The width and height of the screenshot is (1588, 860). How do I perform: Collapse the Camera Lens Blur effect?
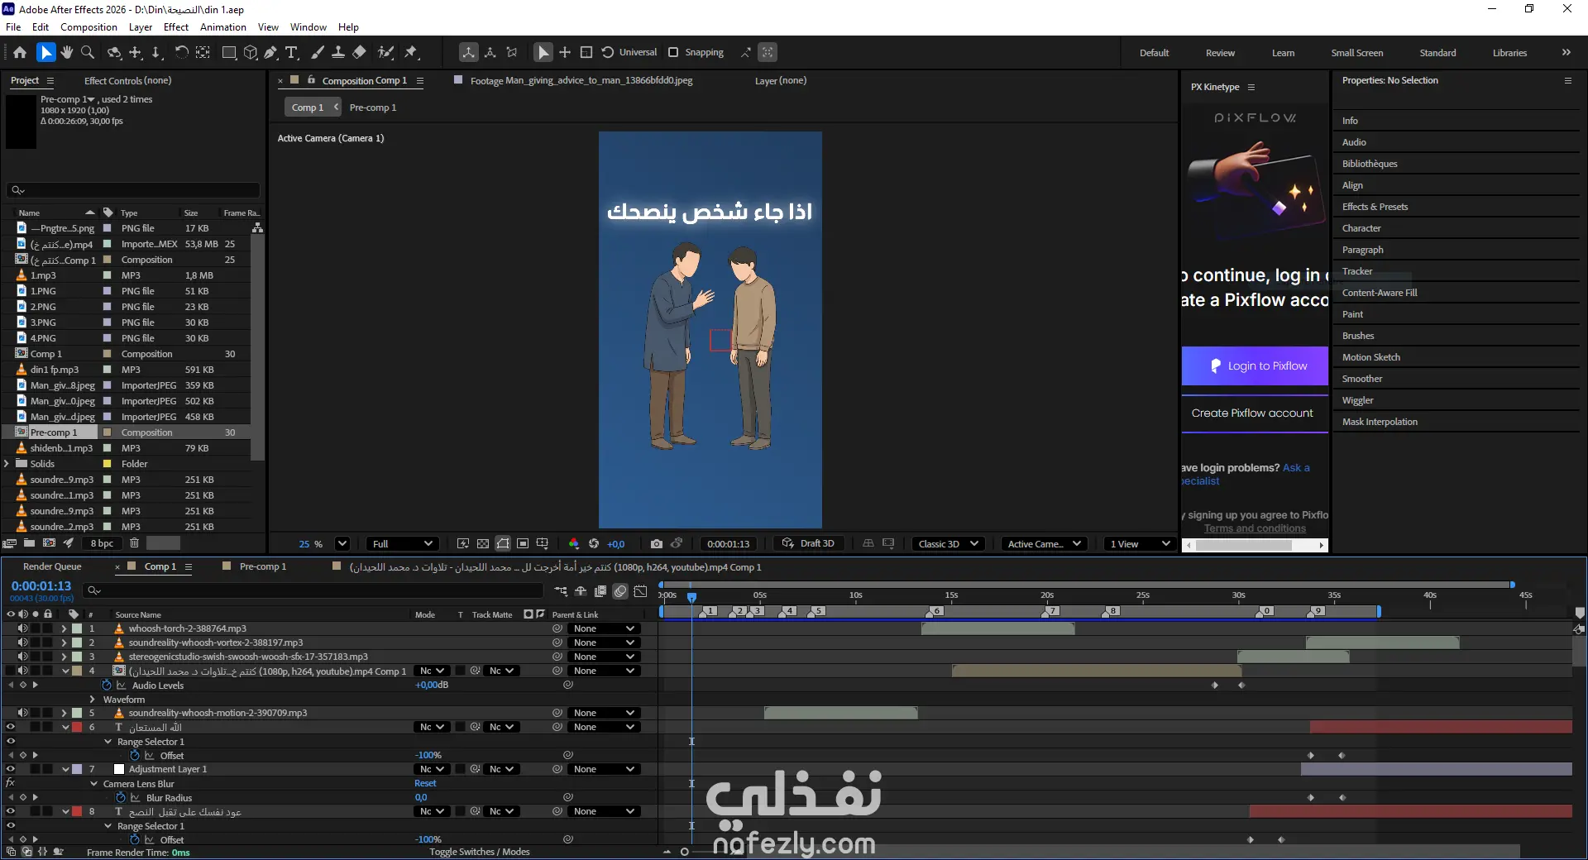[x=94, y=783]
